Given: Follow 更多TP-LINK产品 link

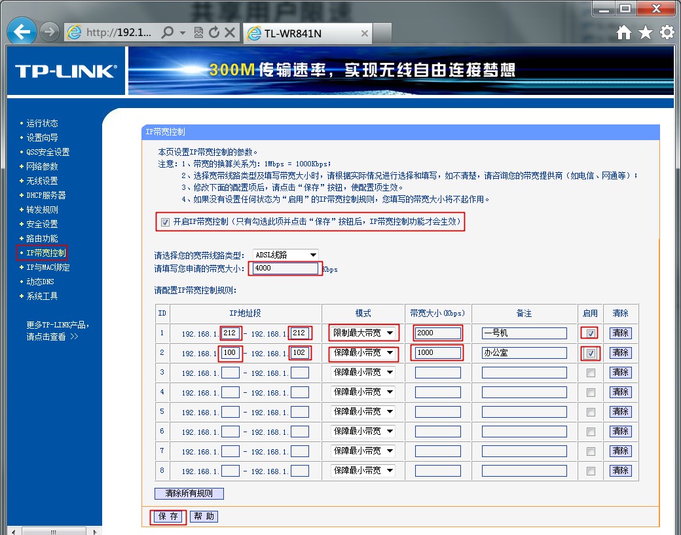Looking at the screenshot, I should pos(58,331).
